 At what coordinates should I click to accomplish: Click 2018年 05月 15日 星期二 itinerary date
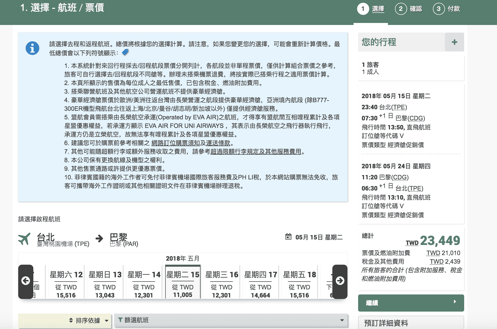point(396,96)
